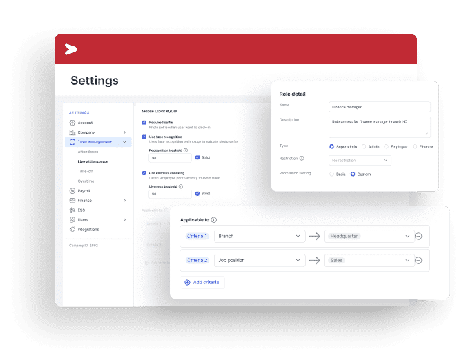Viewport: 464px width, 360px height.
Task: Open the Integrations icon in the sidebar
Action: [72, 229]
